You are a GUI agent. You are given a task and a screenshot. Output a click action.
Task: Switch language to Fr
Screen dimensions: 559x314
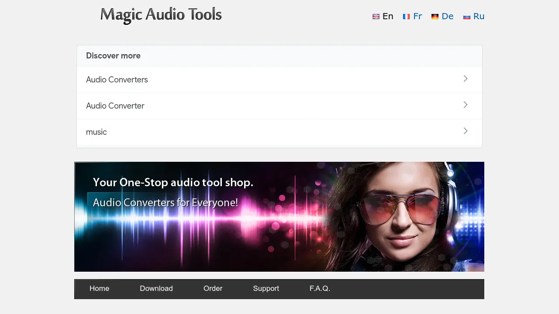coord(418,16)
